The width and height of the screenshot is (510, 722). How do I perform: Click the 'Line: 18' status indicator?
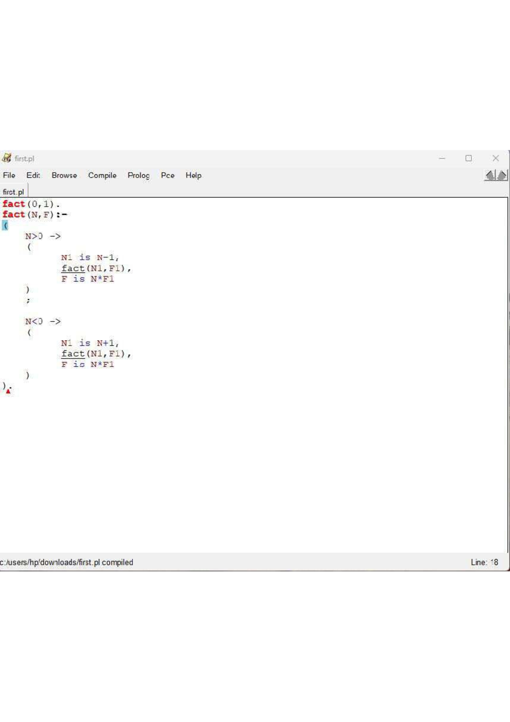pyautogui.click(x=484, y=562)
